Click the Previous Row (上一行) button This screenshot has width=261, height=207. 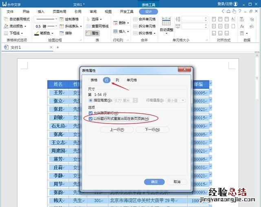pos(117,130)
